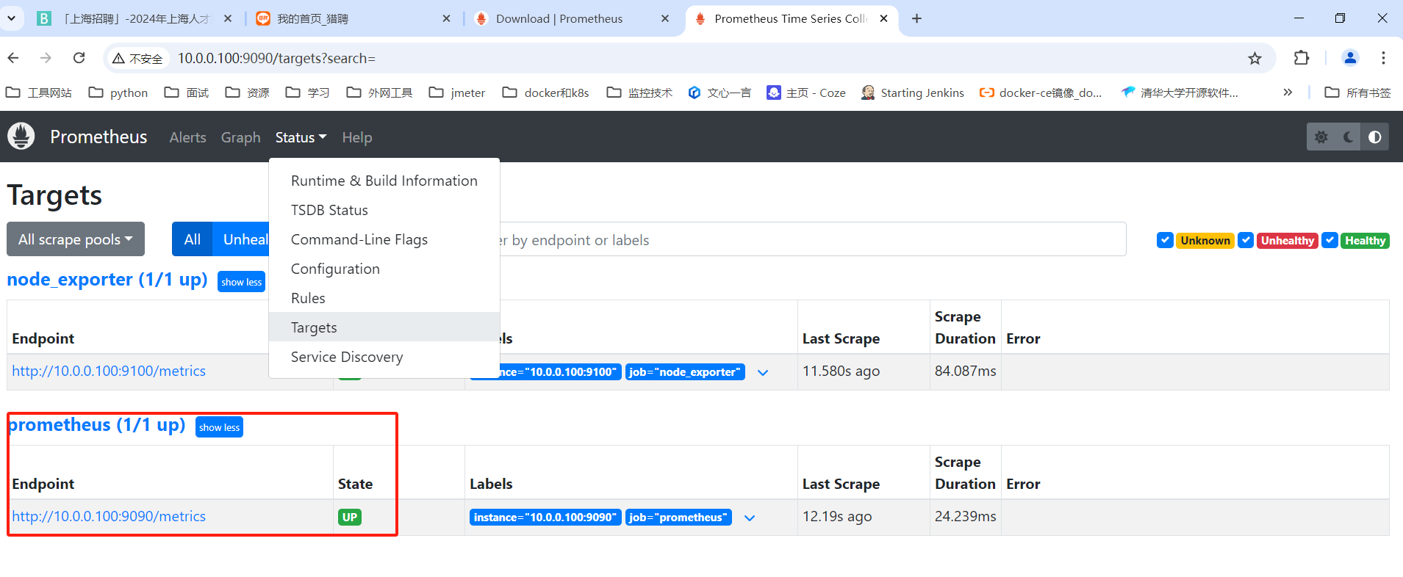1403x577 pixels.
Task: Click the Prometheus brand title link
Action: pos(98,137)
